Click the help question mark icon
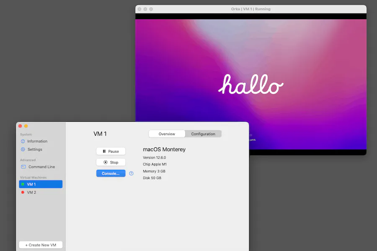This screenshot has height=251, width=377. click(131, 174)
